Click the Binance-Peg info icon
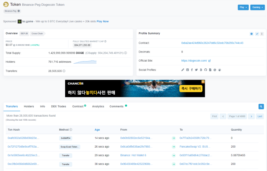Screen dimensions: 267x171 (x=19, y=11)
